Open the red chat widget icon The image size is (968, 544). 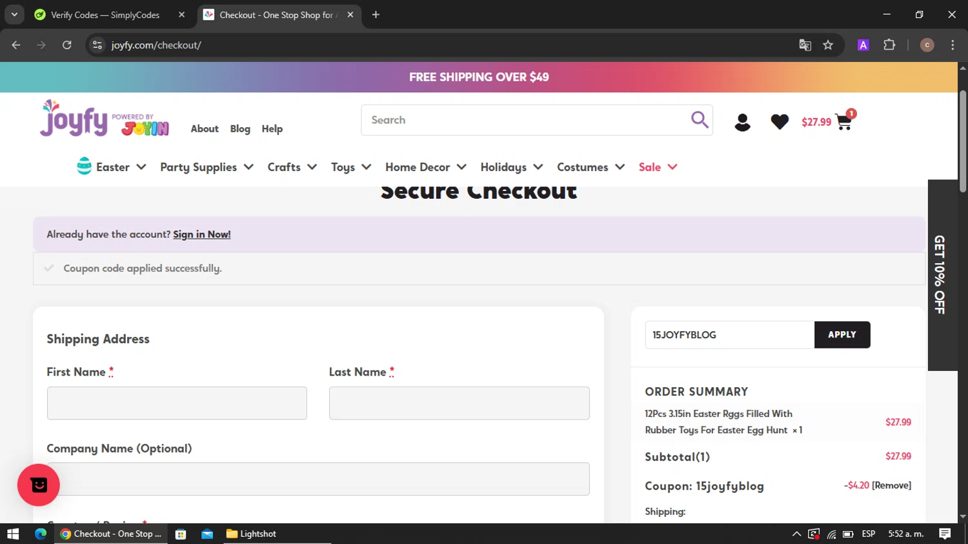pyautogui.click(x=39, y=485)
